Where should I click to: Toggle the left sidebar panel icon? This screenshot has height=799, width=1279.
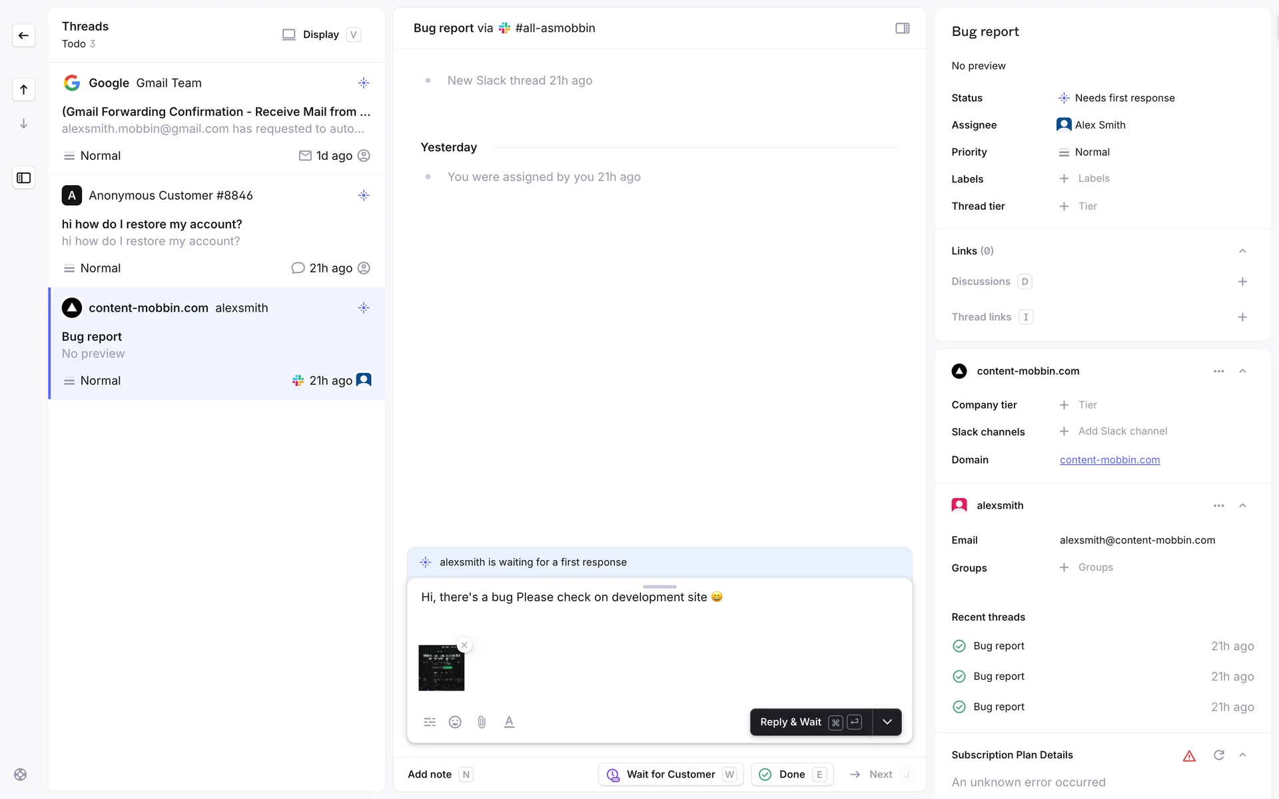[23, 178]
